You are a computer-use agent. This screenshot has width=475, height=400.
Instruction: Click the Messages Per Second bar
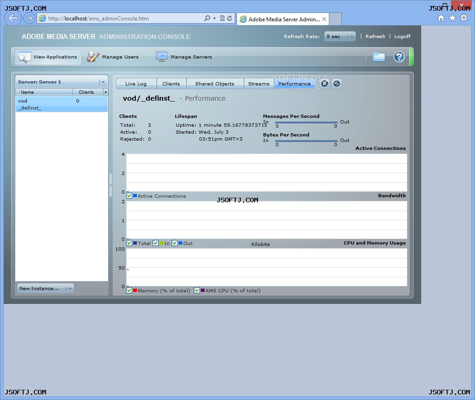coord(306,123)
